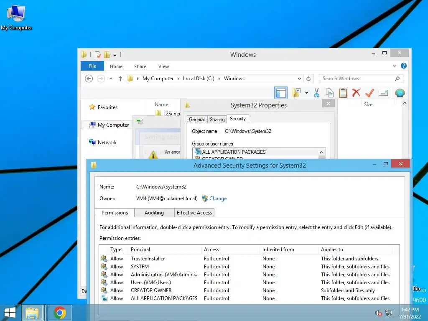Viewport: 428px width, 321px height.
Task: Open the Effective Access tab
Action: click(x=194, y=213)
